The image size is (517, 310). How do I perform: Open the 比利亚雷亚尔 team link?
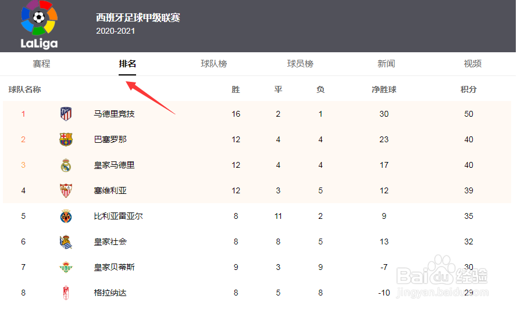(x=118, y=216)
